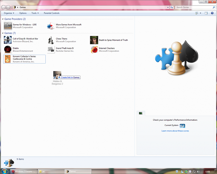The height and width of the screenshot is (174, 217).
Task: Click the blue person tray icon
Action: [x=182, y=171]
